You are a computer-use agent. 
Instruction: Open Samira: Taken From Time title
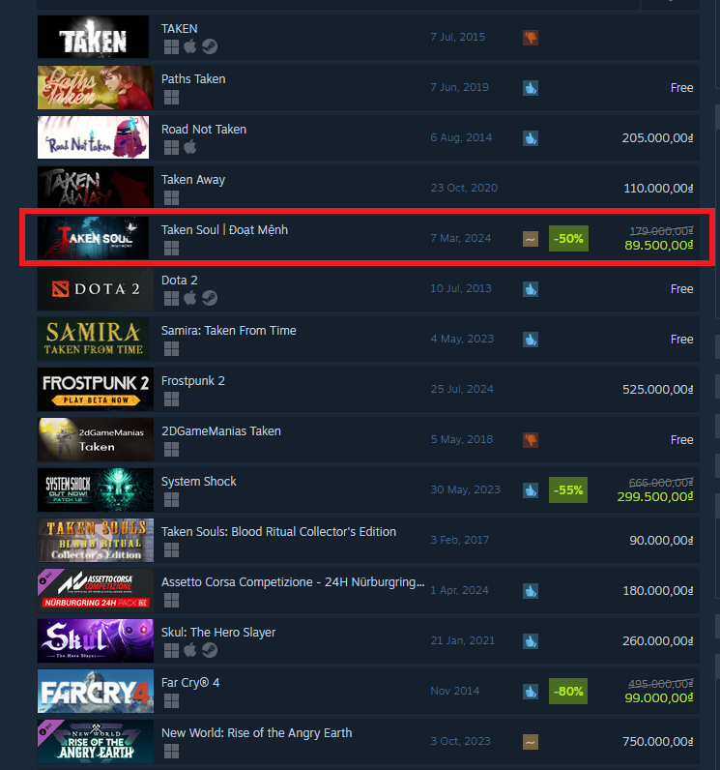[228, 331]
